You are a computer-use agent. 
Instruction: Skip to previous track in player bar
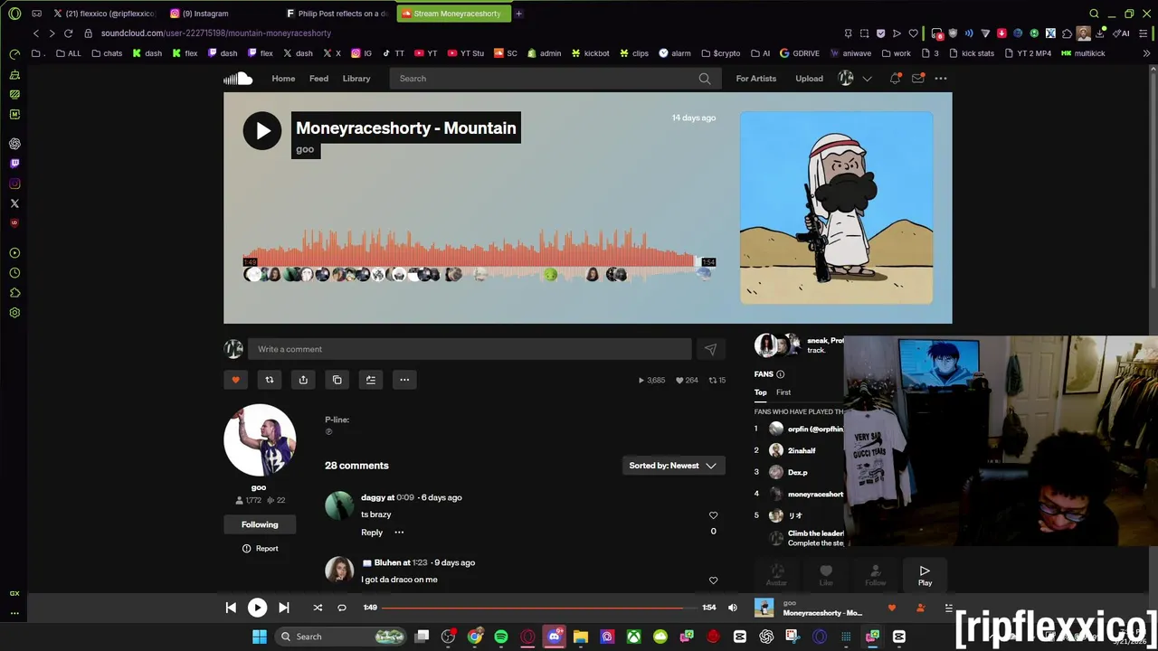[231, 608]
